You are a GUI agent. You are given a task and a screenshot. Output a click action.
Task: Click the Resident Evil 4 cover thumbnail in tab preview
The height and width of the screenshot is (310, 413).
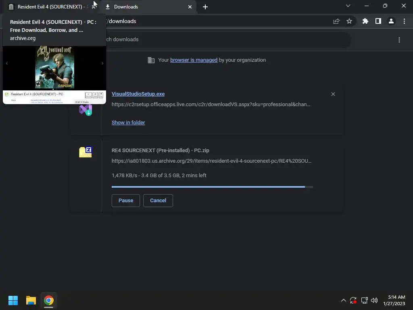54,67
